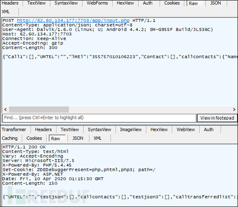Click the response Content-Length: 150 line

tap(30, 183)
